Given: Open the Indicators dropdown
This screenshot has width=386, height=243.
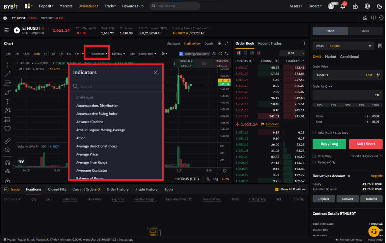Looking at the screenshot, I should (99, 54).
